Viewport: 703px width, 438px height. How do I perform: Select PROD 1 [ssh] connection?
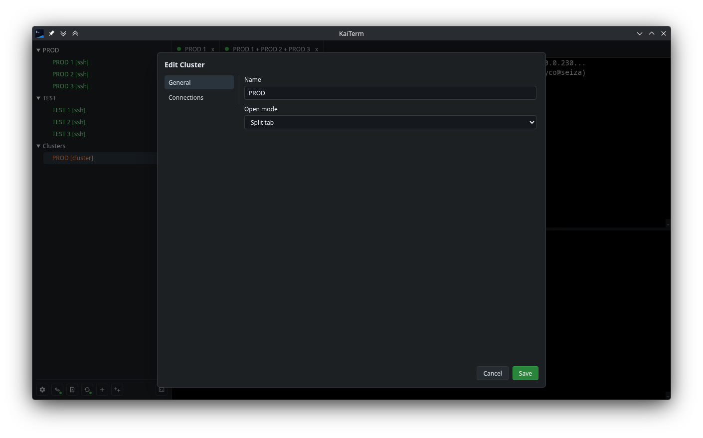pos(70,62)
